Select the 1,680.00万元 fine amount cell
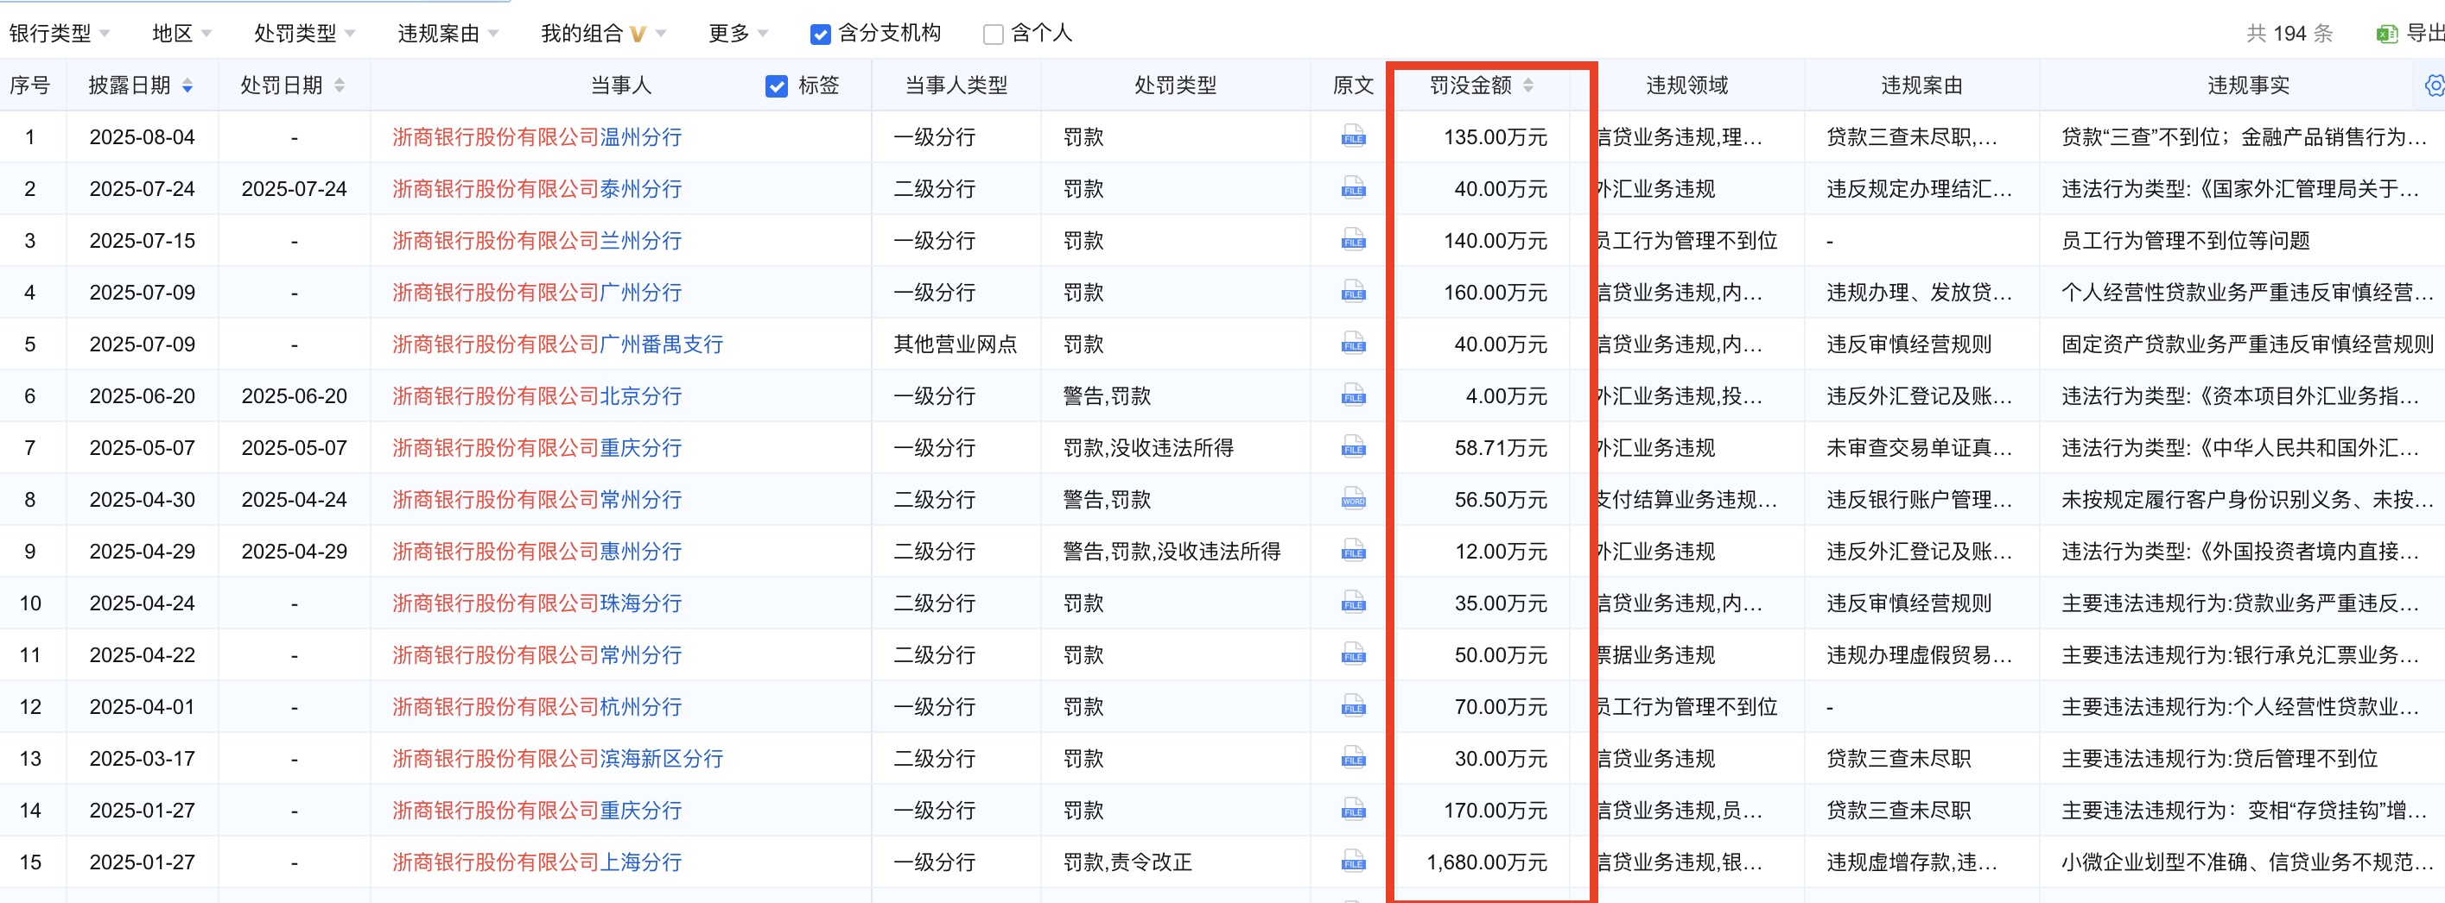The height and width of the screenshot is (903, 2445). point(1486,862)
